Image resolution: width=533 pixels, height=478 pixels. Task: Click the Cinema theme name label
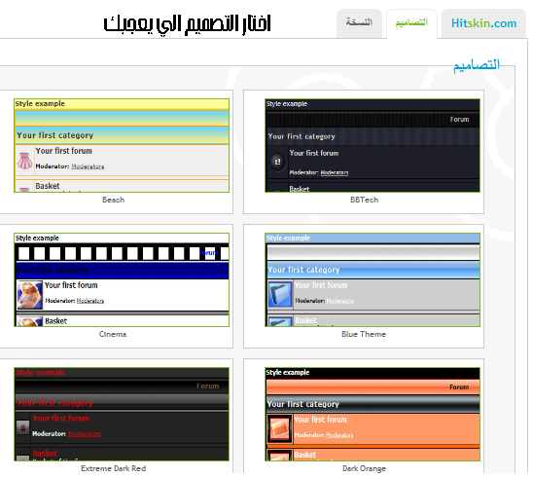113,335
